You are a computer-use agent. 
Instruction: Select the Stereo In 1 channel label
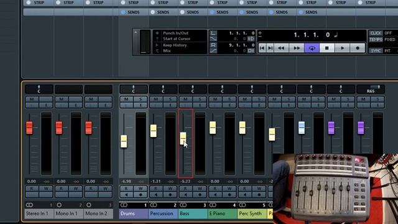coord(39,213)
